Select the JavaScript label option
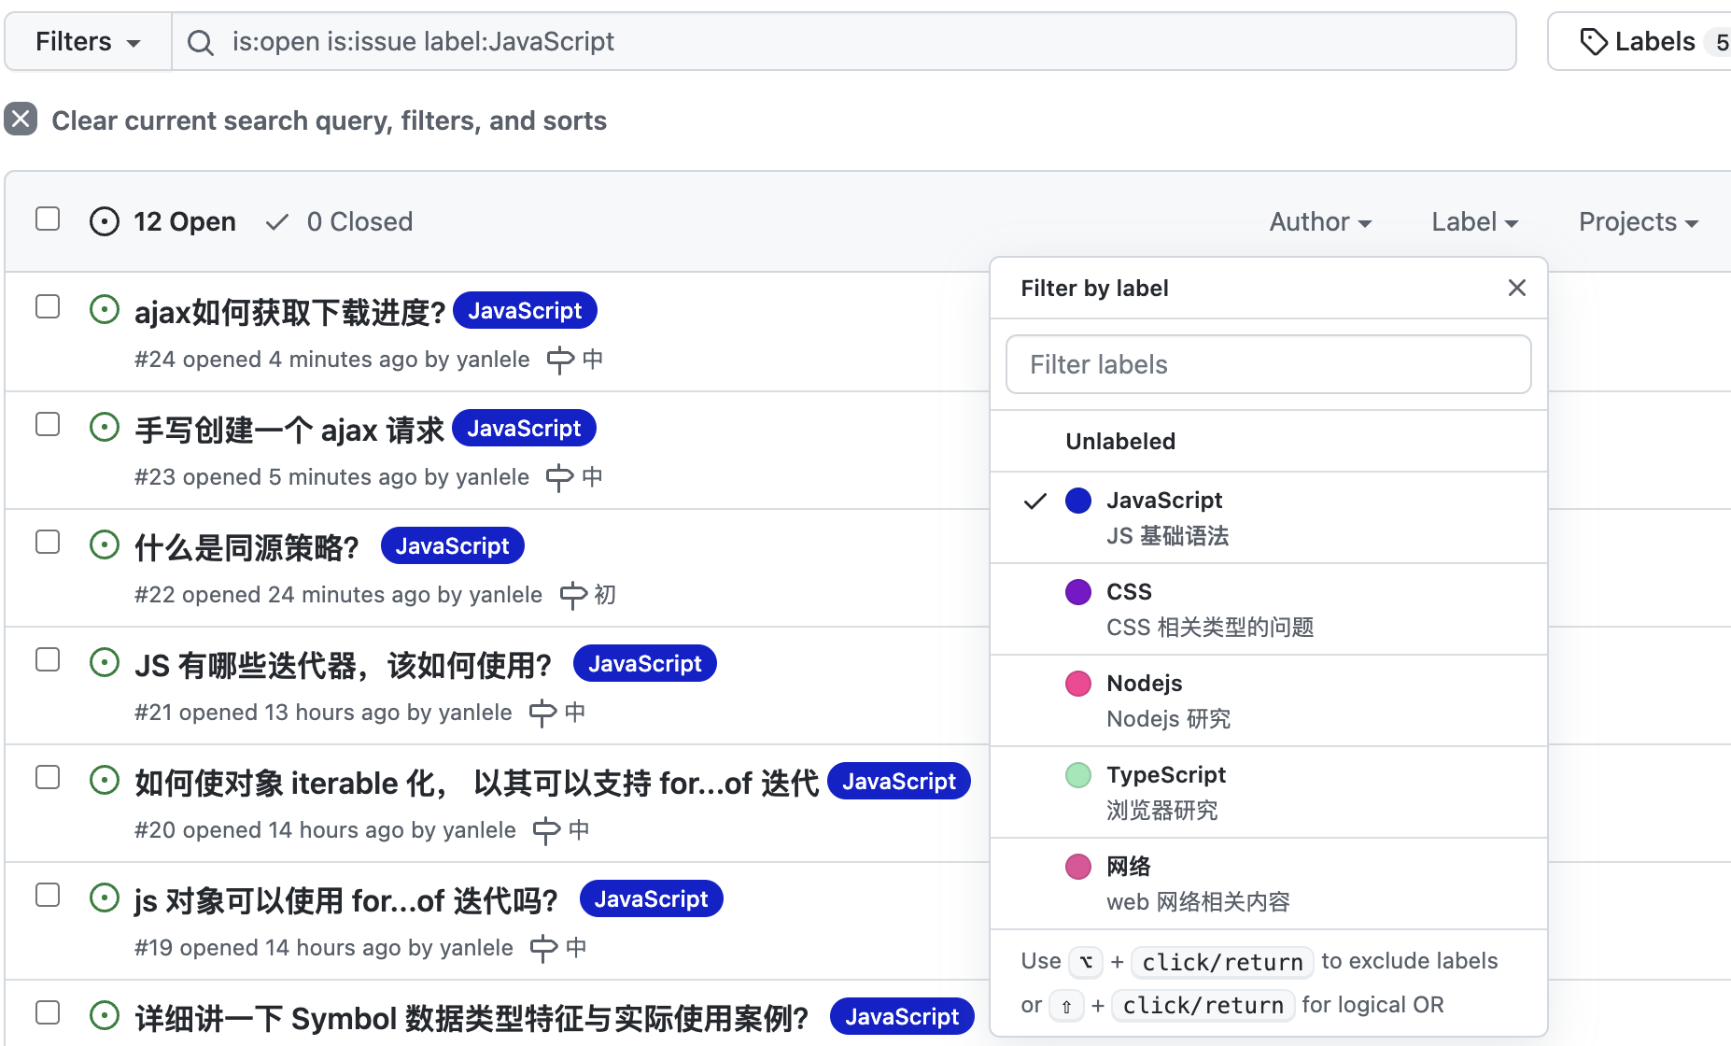This screenshot has height=1046, width=1731. pos(1268,517)
